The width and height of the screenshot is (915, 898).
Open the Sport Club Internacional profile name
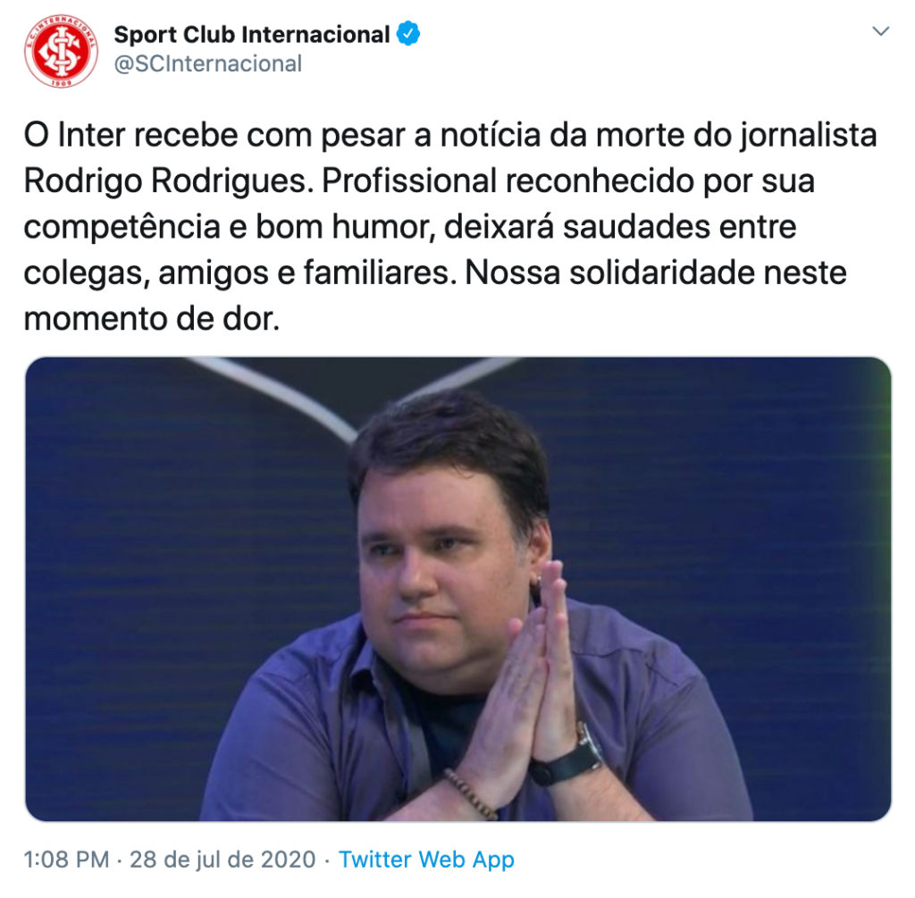[x=251, y=35]
